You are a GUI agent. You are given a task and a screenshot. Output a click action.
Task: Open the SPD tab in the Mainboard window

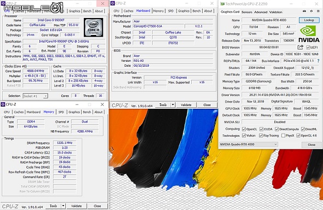tap(171, 11)
